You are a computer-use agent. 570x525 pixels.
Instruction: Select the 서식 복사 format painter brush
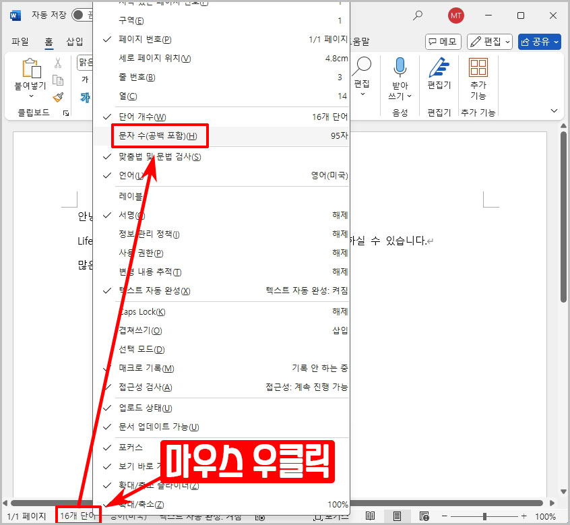coord(58,97)
